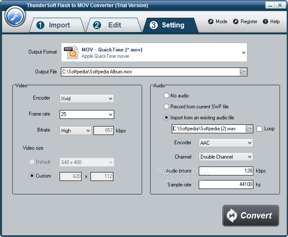Screen dimensions: 288x237
Task: Open the Register menu
Action: (245, 22)
